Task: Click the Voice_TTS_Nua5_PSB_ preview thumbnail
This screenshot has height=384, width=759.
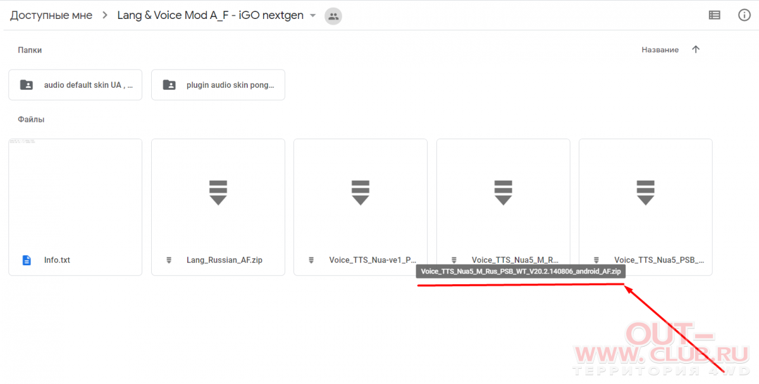Action: (646, 191)
